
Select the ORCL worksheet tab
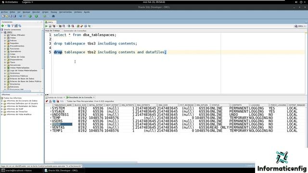click(x=51, y=22)
